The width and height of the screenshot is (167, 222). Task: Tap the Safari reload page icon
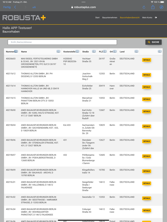tap(144, 7)
